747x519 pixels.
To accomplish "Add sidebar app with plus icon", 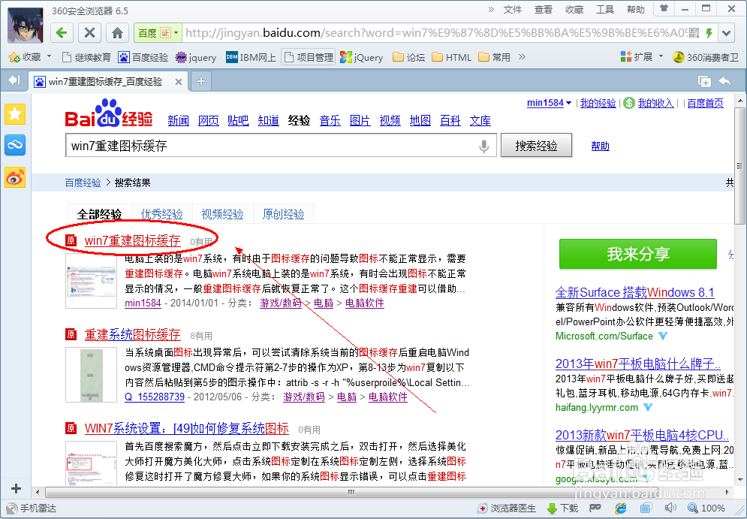I will 16,489.
